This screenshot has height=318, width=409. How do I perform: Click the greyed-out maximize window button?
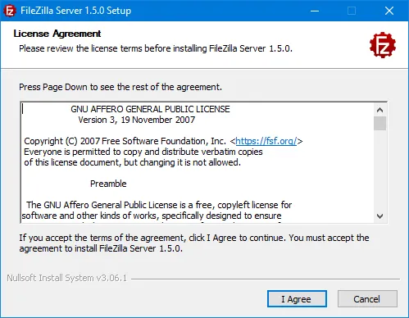click(x=352, y=11)
